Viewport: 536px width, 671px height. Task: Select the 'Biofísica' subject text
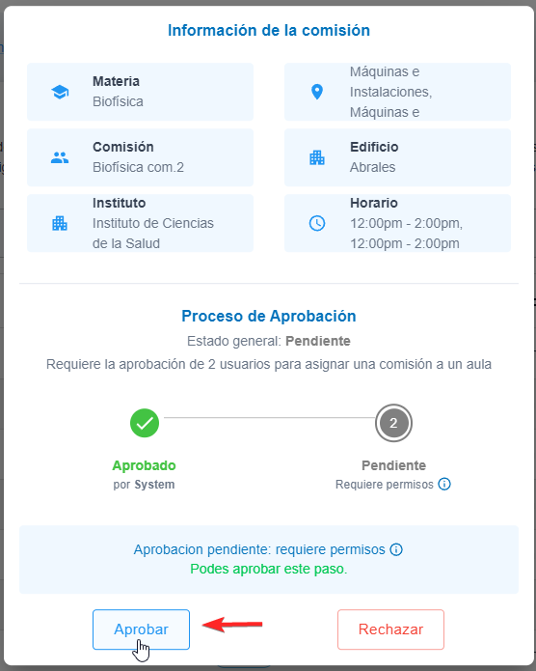click(118, 101)
